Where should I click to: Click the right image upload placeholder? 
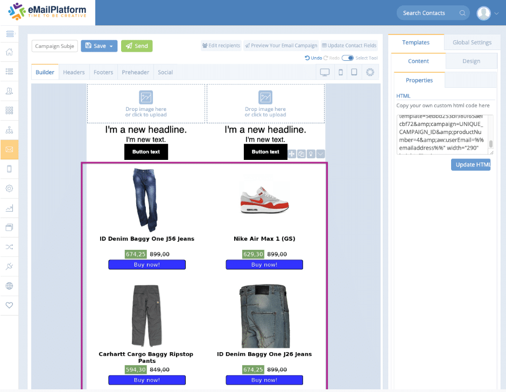coord(265,103)
